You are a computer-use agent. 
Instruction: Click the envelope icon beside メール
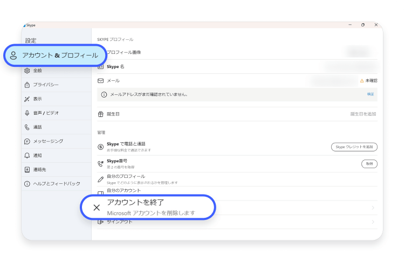coord(100,81)
